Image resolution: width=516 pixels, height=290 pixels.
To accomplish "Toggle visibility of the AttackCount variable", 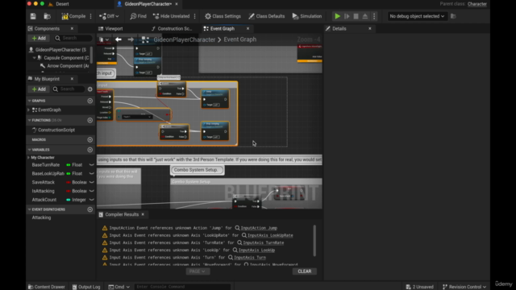I will (x=91, y=200).
